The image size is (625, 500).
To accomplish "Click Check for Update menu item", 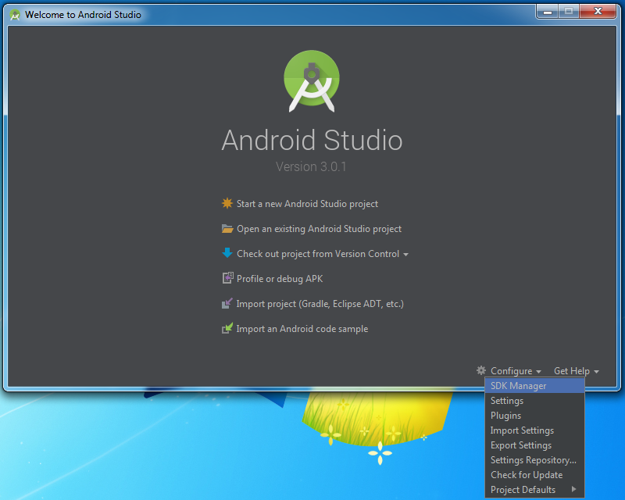I will pos(527,475).
